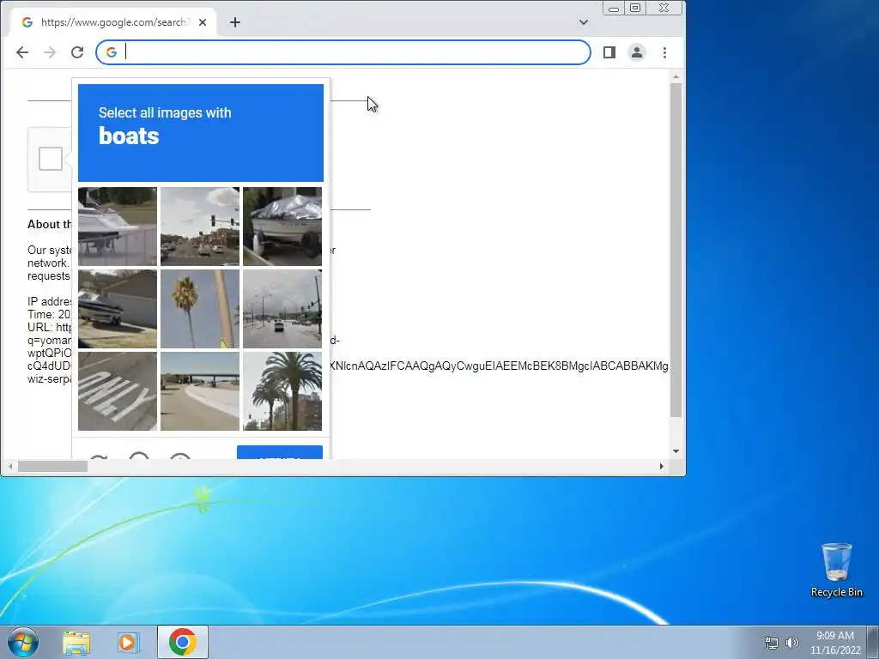
Task: Select the tile with cars on a wide road
Action: (x=282, y=309)
